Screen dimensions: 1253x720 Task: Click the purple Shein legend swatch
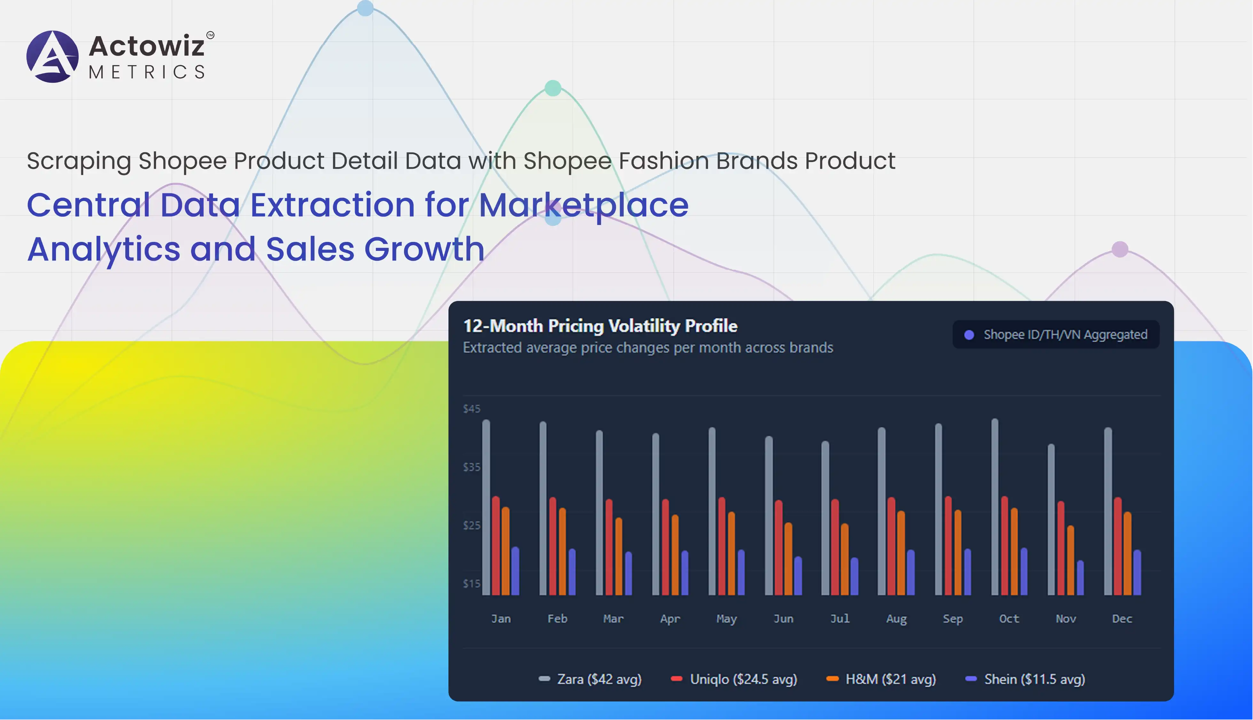click(x=971, y=679)
